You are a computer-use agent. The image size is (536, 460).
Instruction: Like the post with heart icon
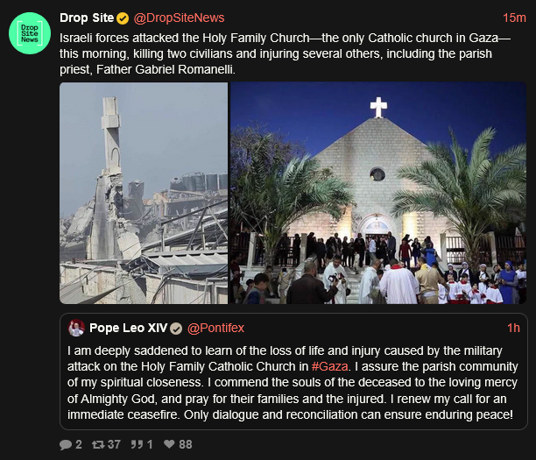169,444
